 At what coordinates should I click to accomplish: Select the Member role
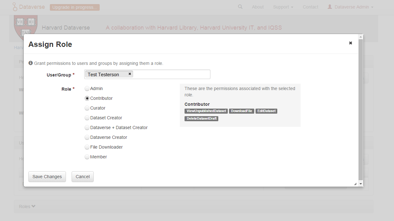(87, 156)
